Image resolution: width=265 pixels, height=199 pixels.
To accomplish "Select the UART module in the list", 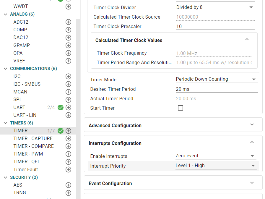I will point(19,107).
